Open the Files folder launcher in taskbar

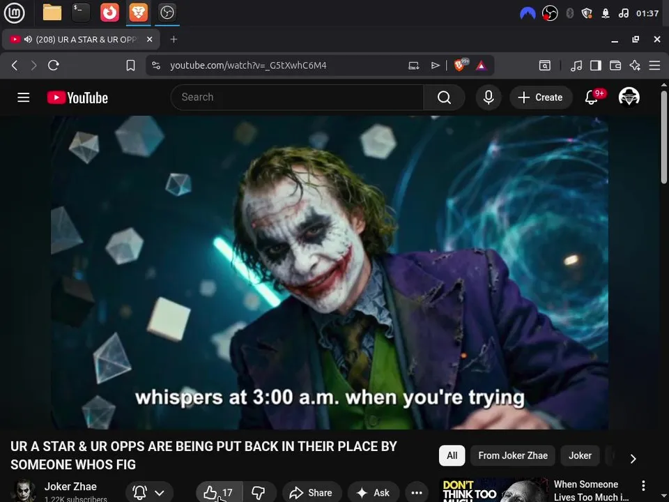52,13
